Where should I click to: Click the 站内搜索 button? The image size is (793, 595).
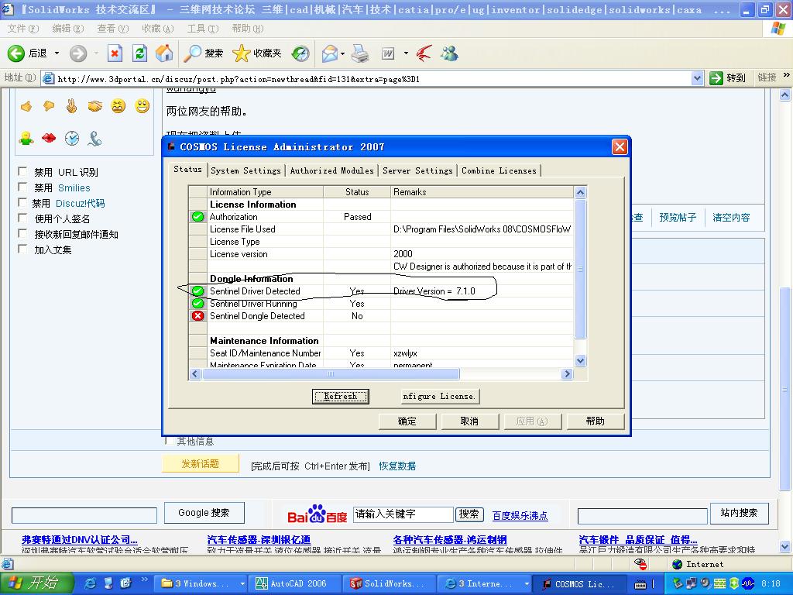pos(739,513)
